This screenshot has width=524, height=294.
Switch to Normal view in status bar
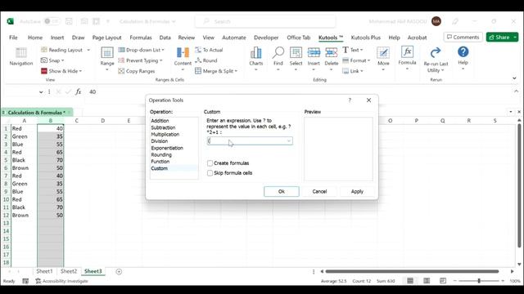410,281
